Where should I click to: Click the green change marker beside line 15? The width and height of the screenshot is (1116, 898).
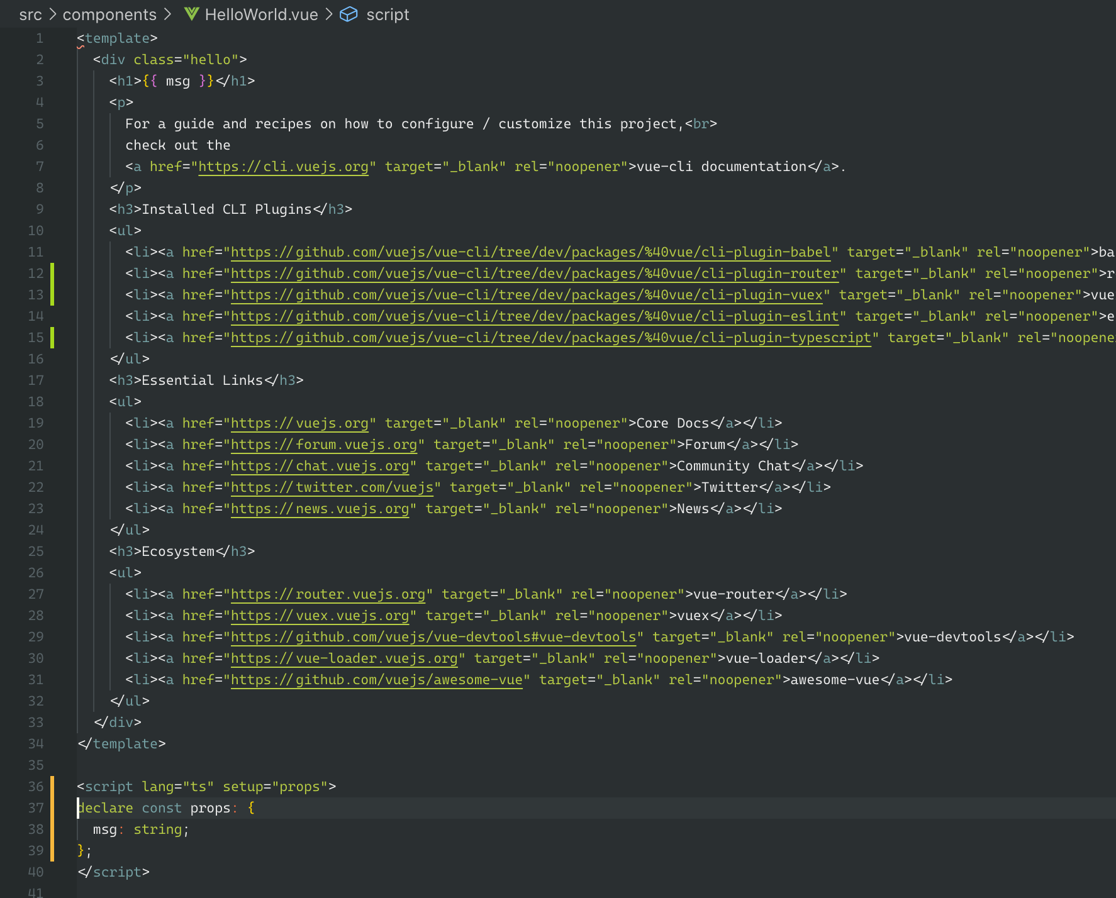click(53, 337)
